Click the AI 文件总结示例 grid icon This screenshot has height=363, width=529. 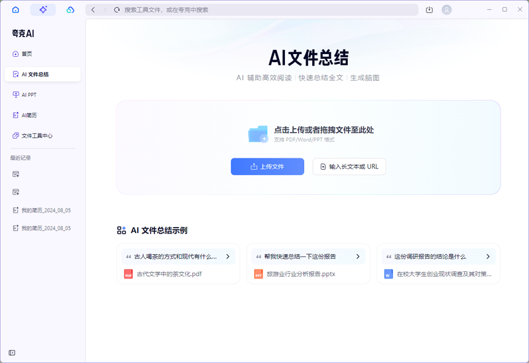pos(122,230)
